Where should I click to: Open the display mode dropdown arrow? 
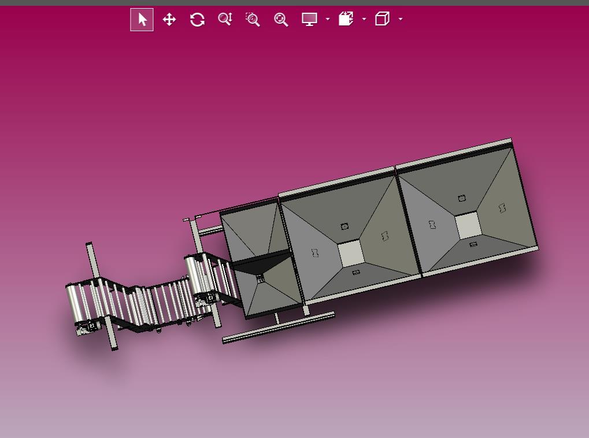point(328,19)
